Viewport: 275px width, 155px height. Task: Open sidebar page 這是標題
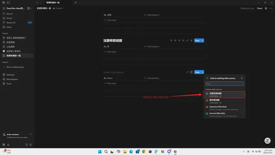pos(17,42)
